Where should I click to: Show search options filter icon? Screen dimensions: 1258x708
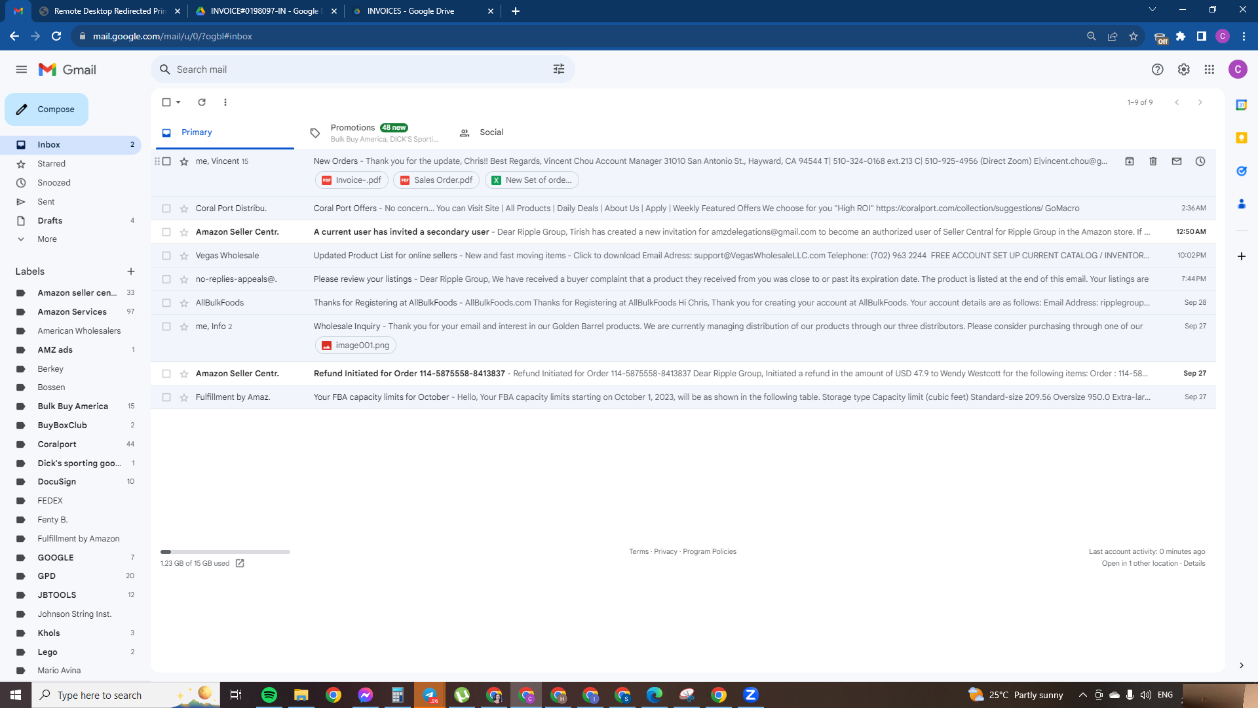[x=559, y=69]
